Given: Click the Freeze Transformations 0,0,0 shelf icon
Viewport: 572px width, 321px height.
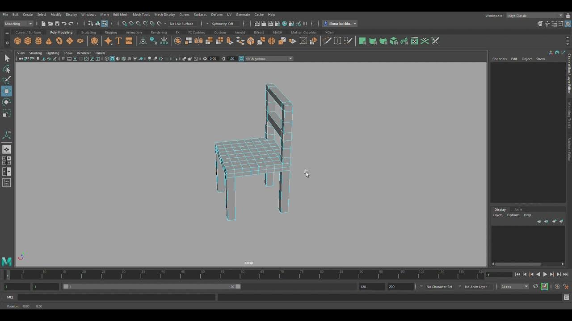Looking at the screenshot, I should (x=164, y=41).
